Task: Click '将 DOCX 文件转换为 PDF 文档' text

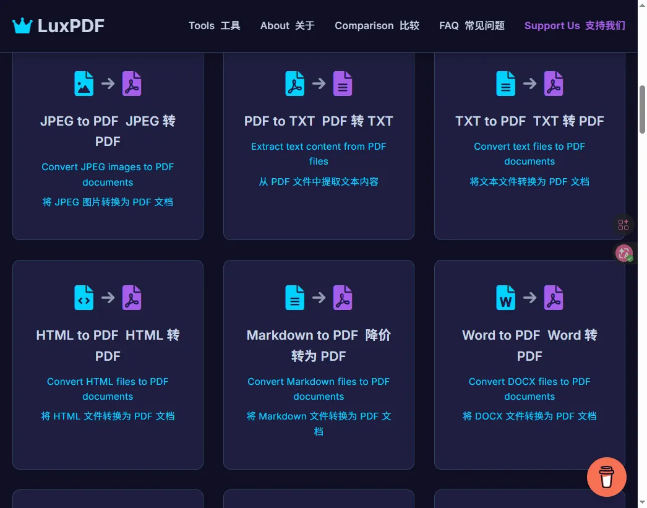Action: tap(529, 416)
